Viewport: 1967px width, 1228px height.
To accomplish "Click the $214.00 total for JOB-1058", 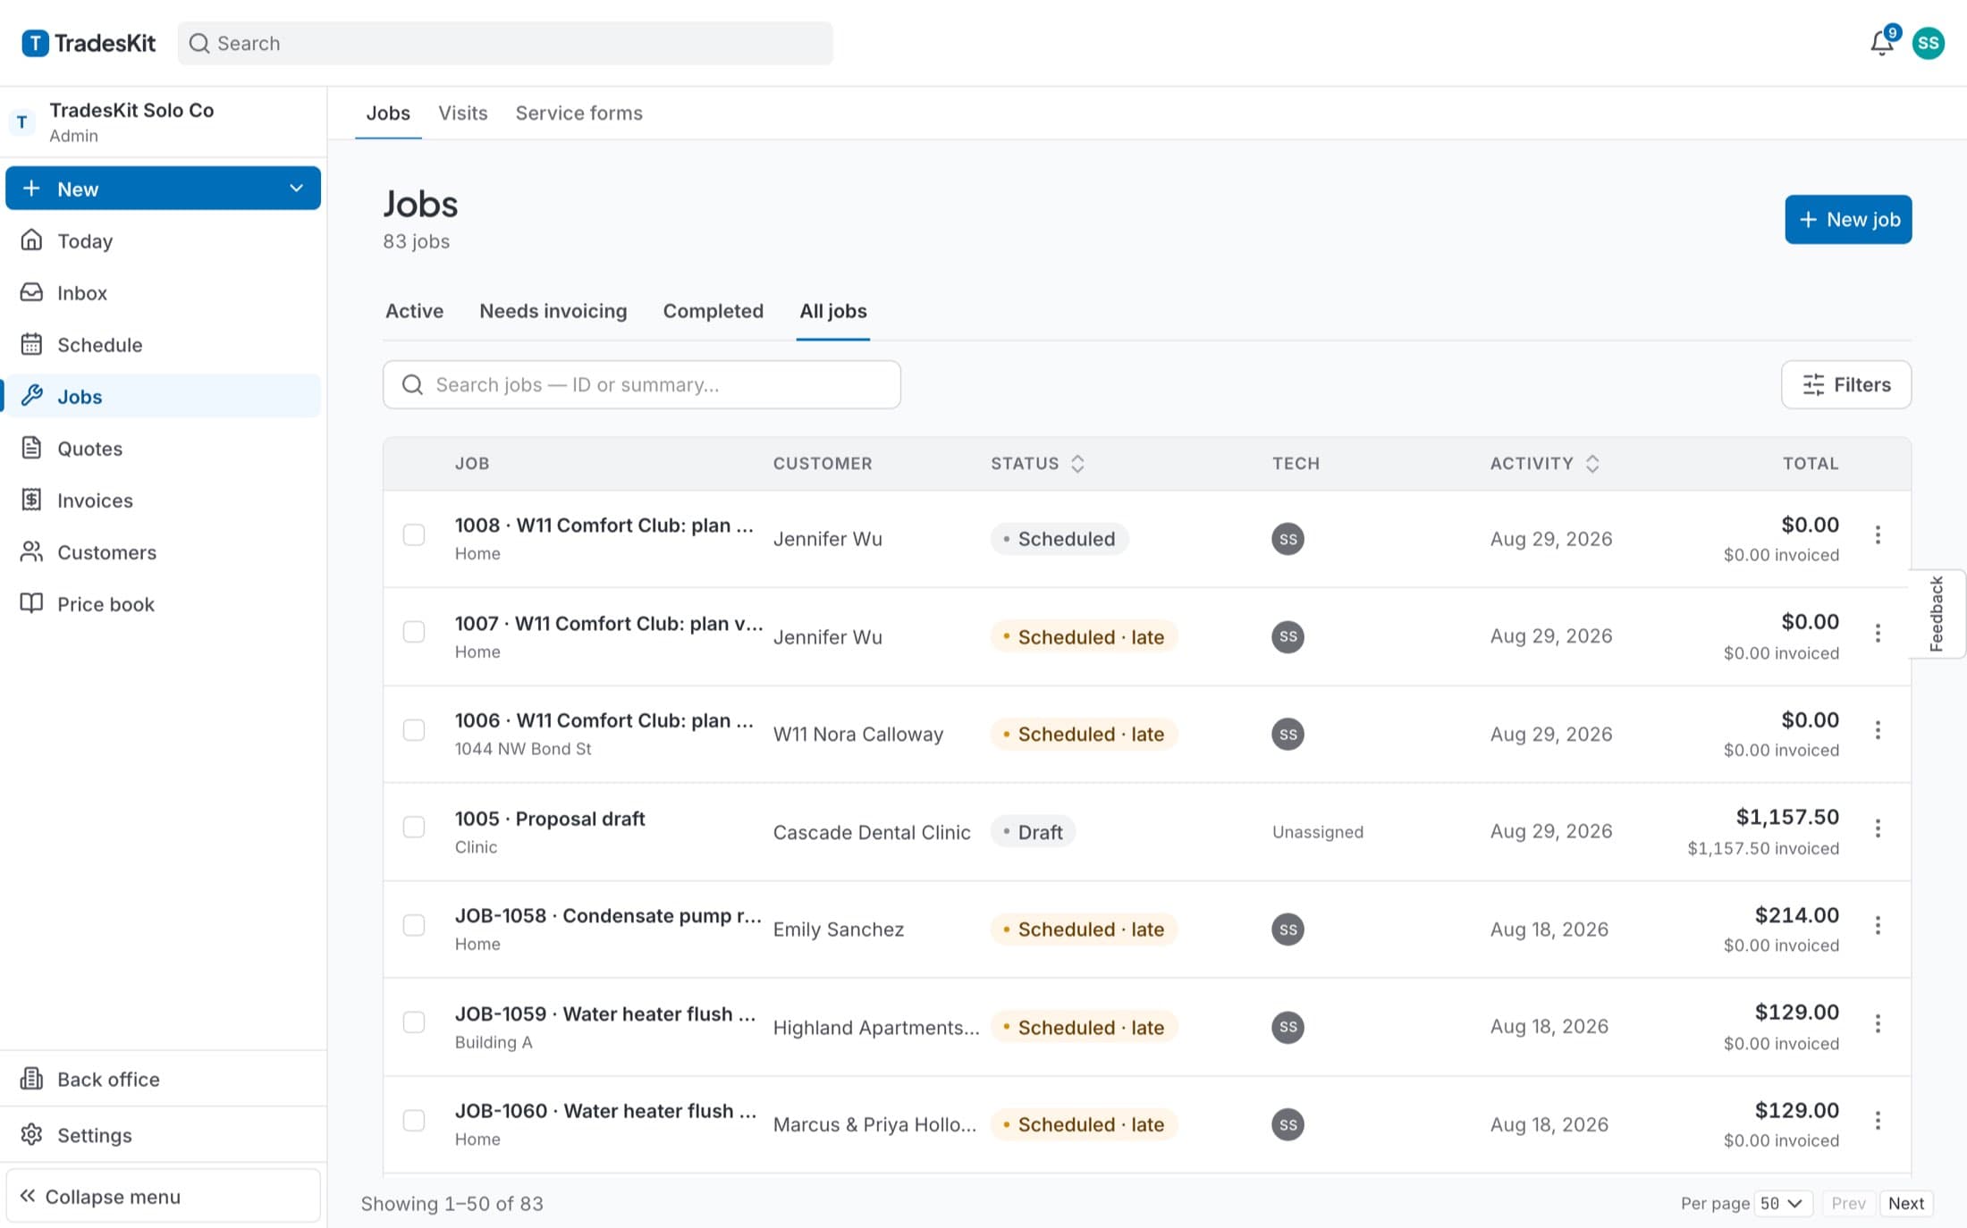I will [1796, 915].
